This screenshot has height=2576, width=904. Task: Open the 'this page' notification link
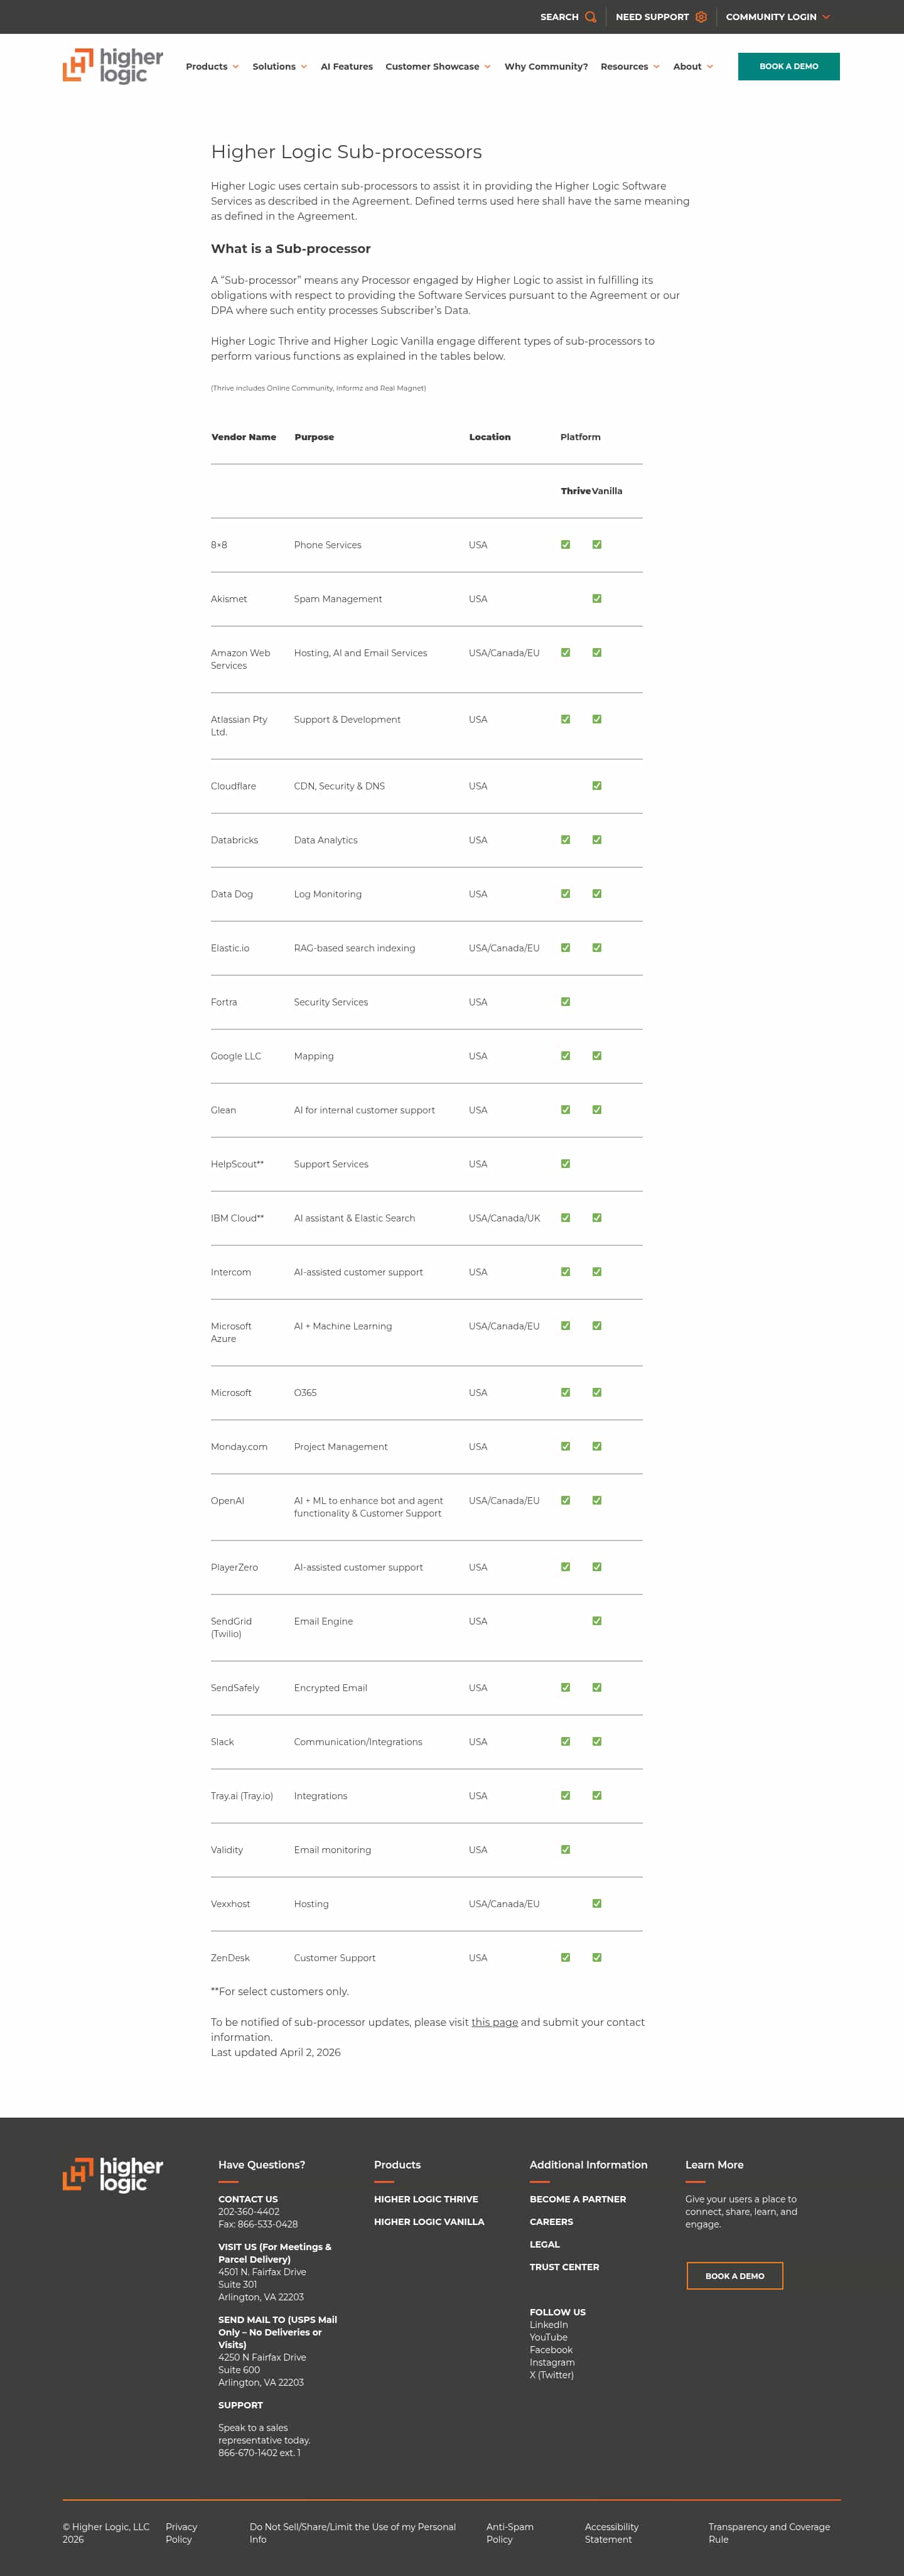tap(494, 2022)
